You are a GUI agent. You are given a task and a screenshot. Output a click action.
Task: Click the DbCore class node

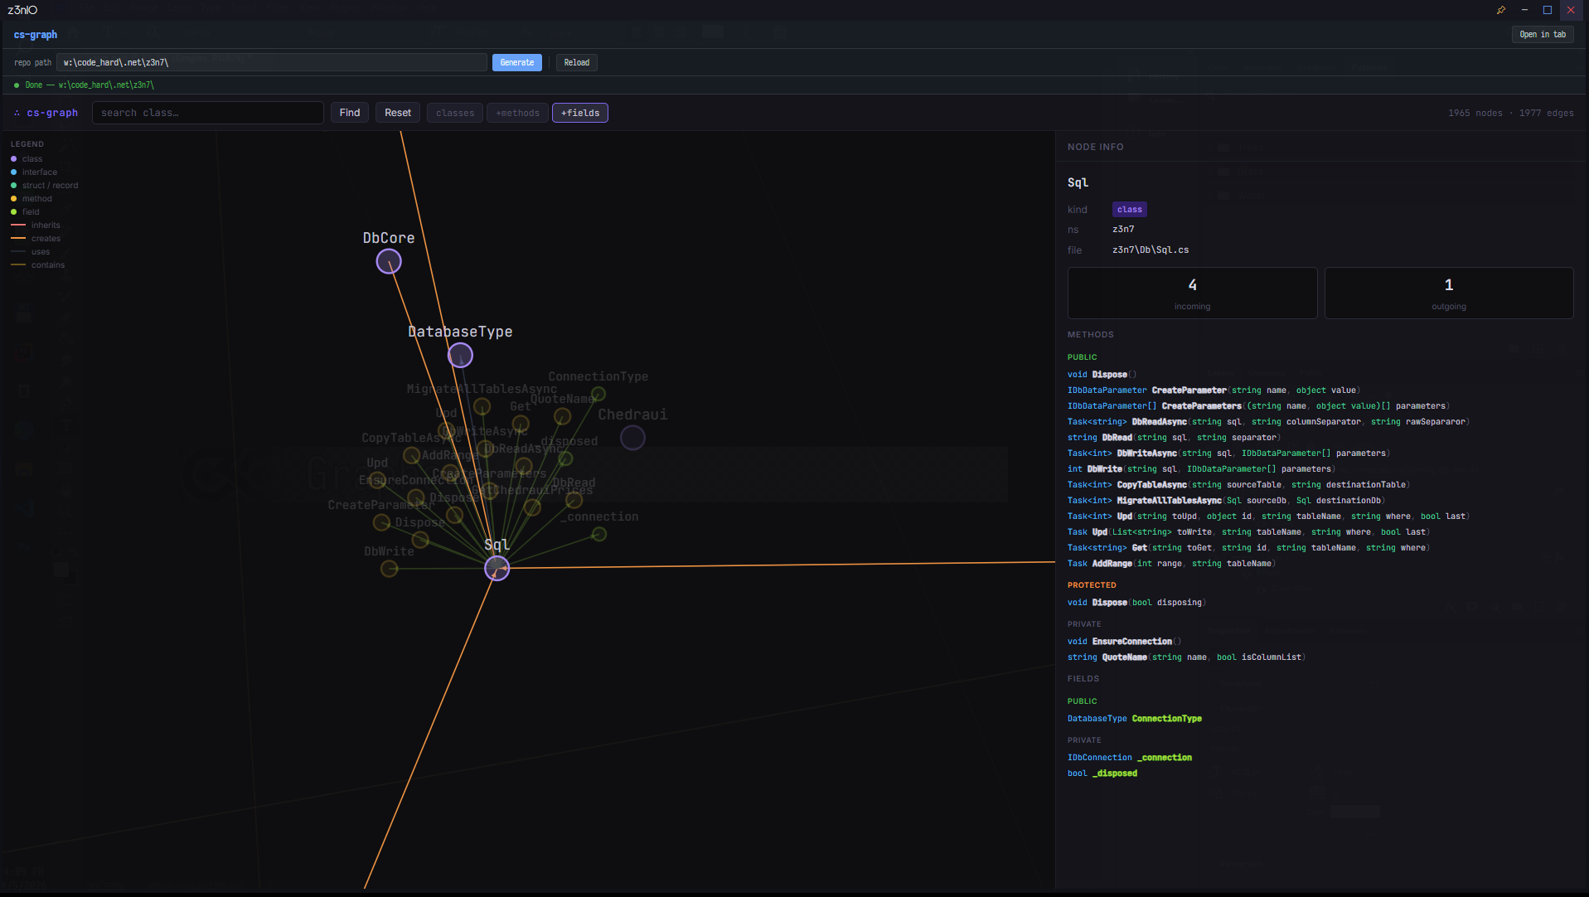click(x=389, y=262)
